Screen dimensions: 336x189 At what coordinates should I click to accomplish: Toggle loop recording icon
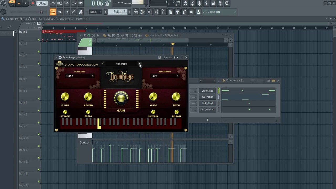click(81, 3)
